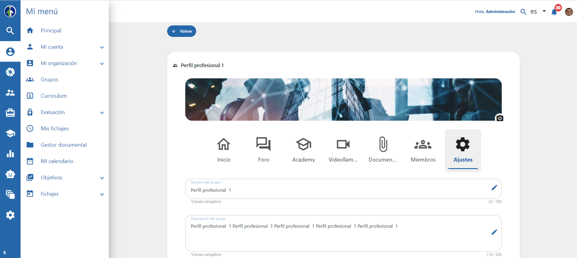Select the Ajustes tab
Viewport: 577px width, 258px height.
pyautogui.click(x=463, y=150)
